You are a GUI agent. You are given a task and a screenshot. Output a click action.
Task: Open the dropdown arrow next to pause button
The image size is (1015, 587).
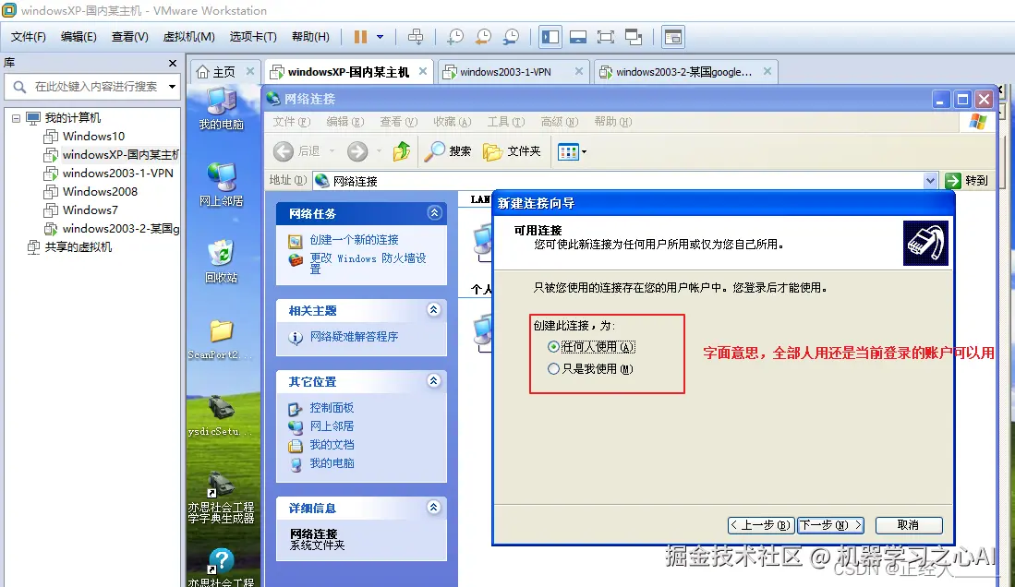380,37
